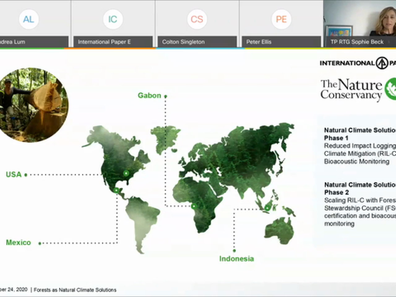
Task: Click the footer date ending 24, 2020
Action: click(14, 290)
